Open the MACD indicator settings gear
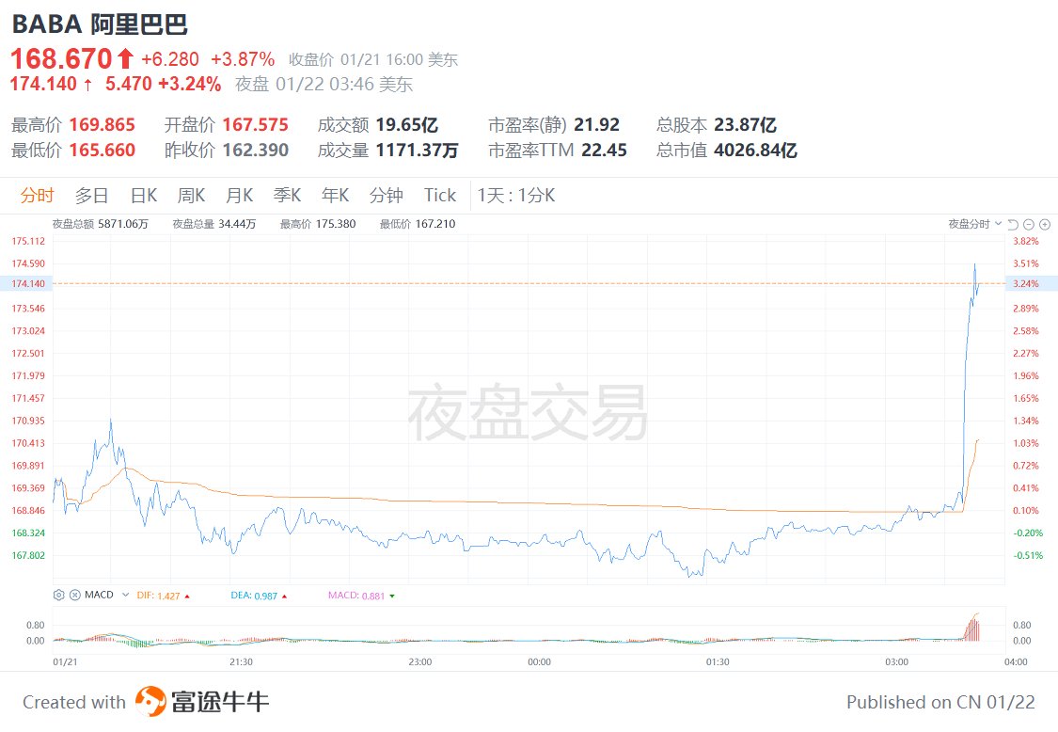 58,595
